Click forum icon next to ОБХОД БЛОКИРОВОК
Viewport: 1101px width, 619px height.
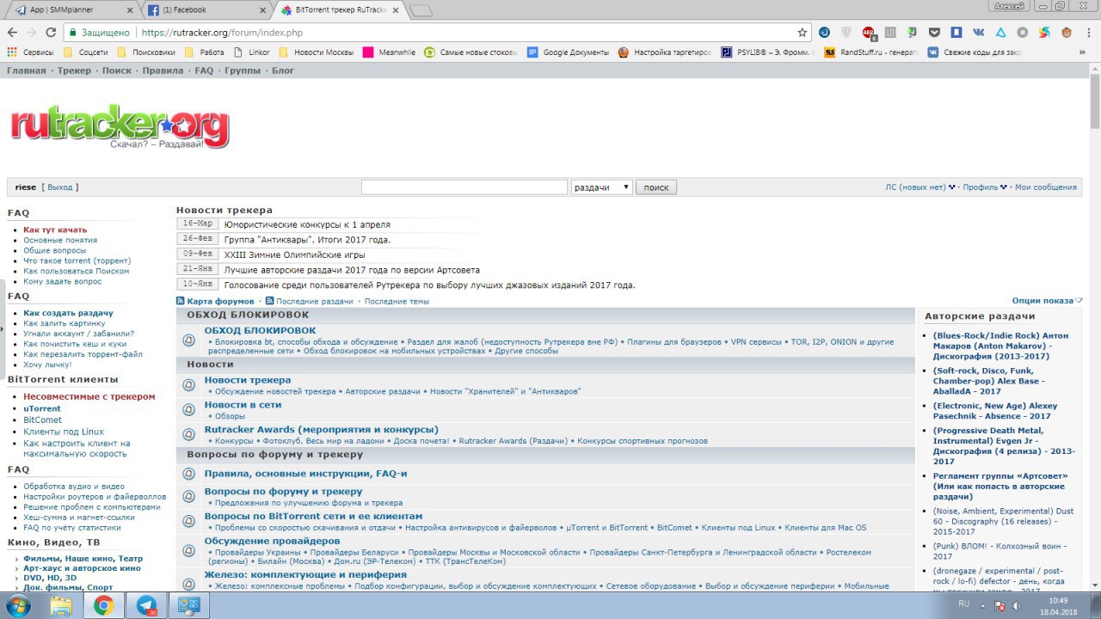click(189, 340)
